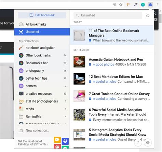Click the 'Get the most out of Raindrop.io' promo
Viewport: 162px width, 152px height.
(x=33, y=143)
